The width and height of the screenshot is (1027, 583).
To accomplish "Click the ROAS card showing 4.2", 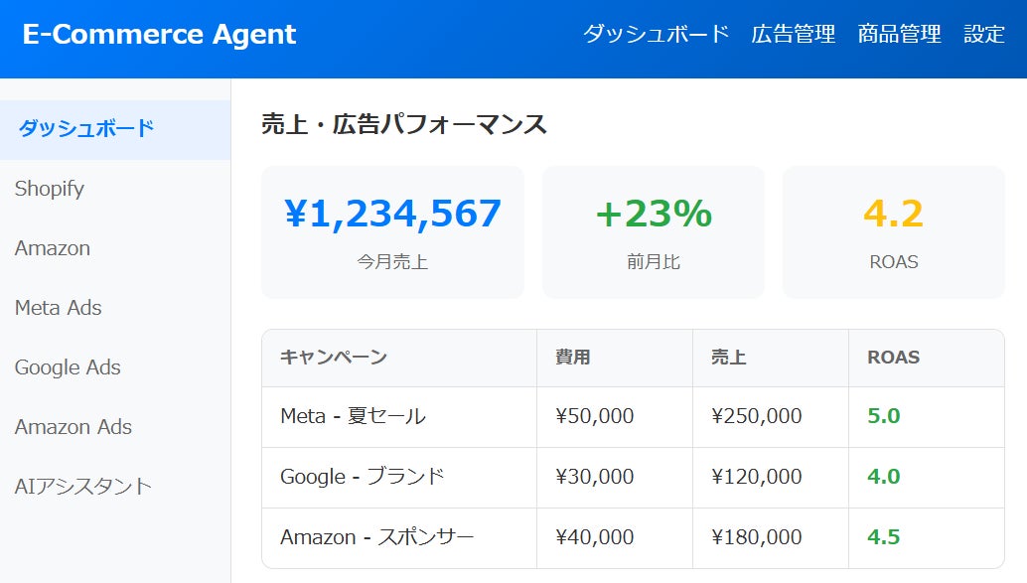I will [x=893, y=231].
